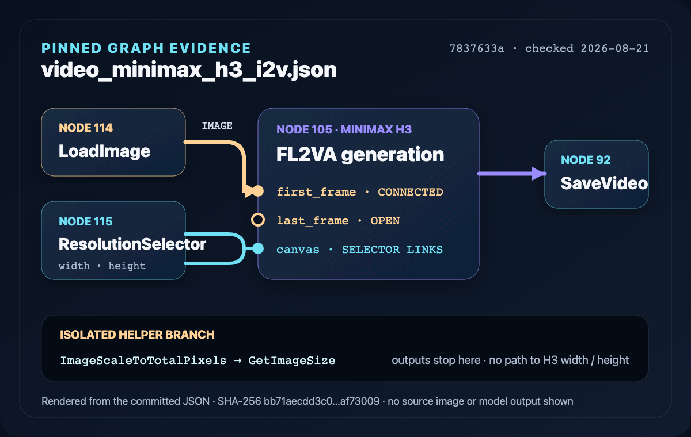This screenshot has height=437, width=691.
Task: Click the FL2VA generation node title
Action: point(360,154)
